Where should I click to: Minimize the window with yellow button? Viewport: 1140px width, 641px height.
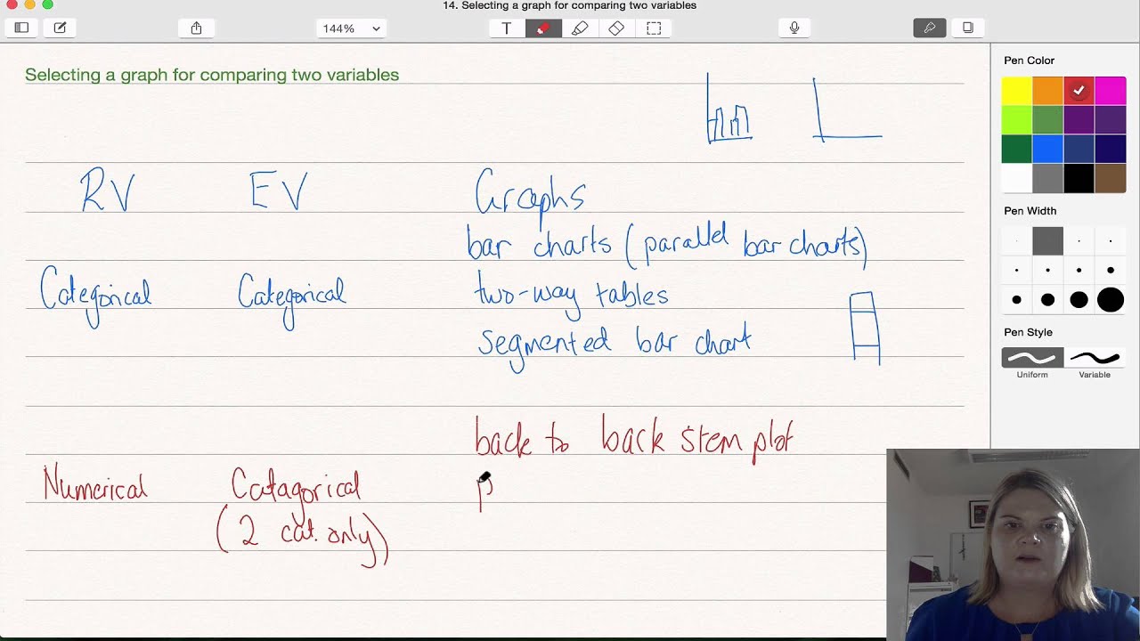click(x=29, y=4)
